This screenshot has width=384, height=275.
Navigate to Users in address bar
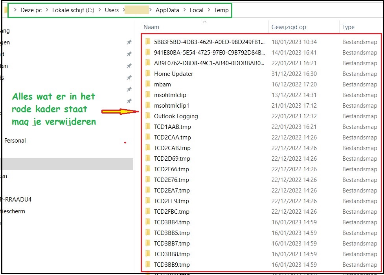click(x=112, y=10)
